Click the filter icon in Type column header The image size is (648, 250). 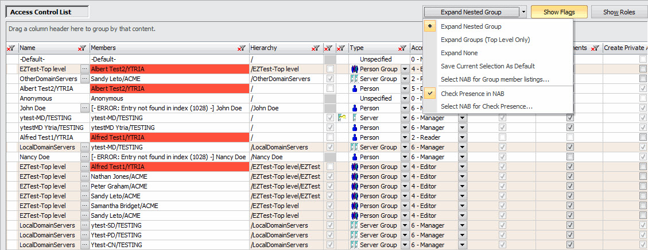click(402, 49)
